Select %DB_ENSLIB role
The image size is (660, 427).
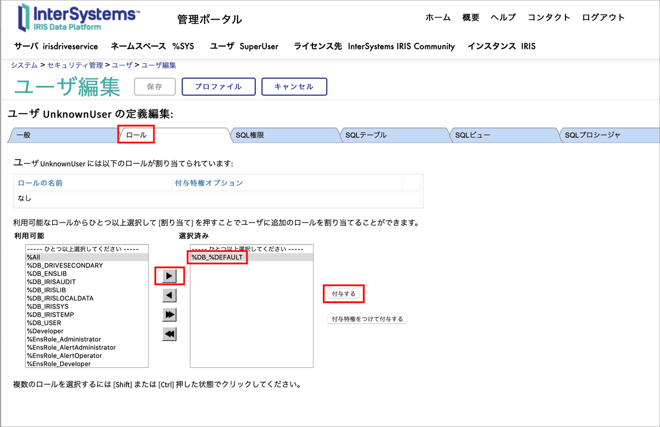pyautogui.click(x=86, y=273)
